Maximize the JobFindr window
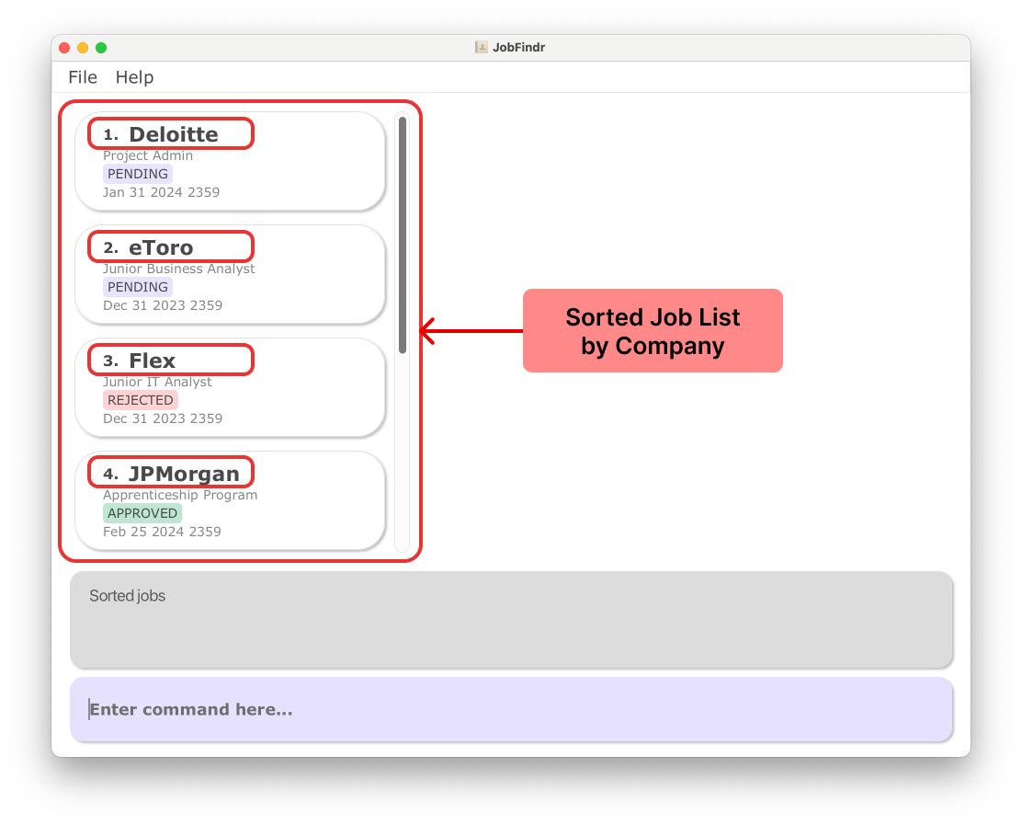The height and width of the screenshot is (825, 1022). click(x=101, y=48)
